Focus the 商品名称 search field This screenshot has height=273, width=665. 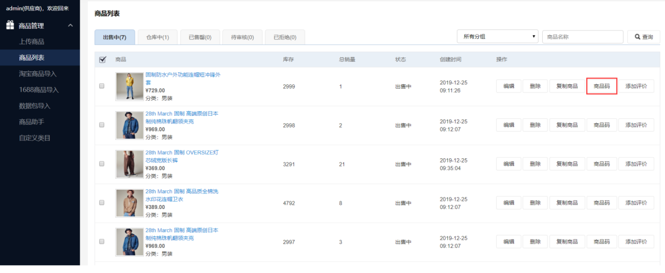(583, 37)
